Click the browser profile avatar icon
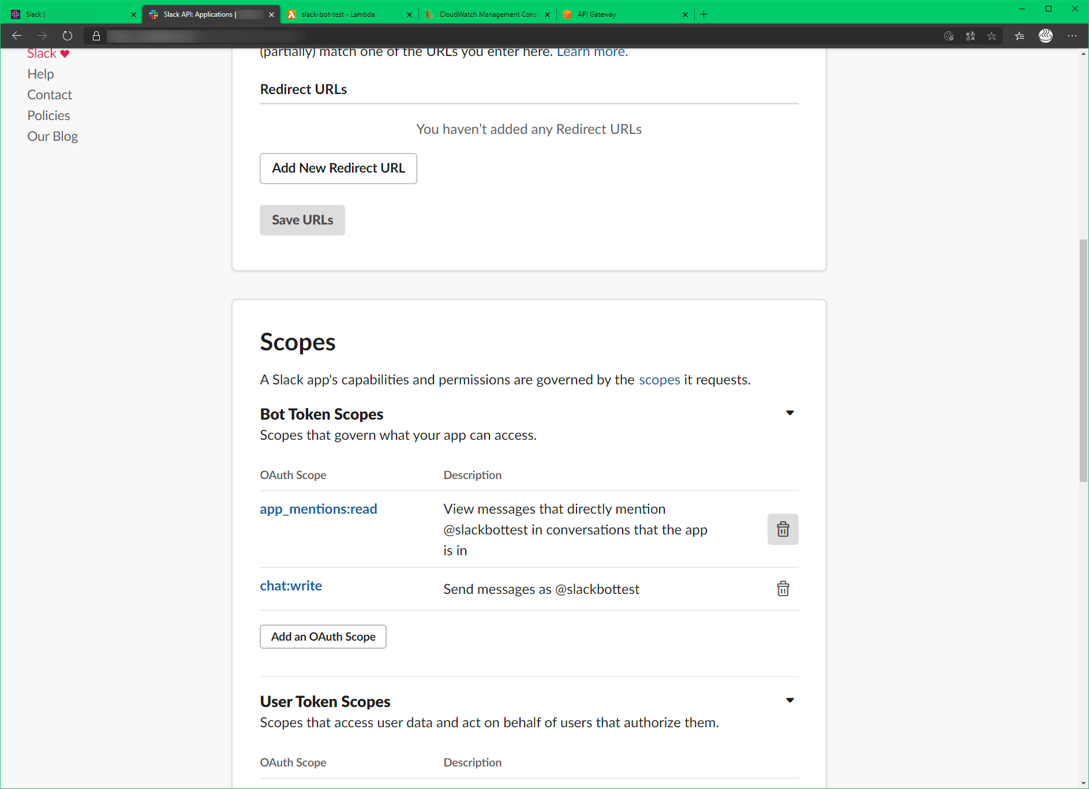 click(x=1046, y=35)
